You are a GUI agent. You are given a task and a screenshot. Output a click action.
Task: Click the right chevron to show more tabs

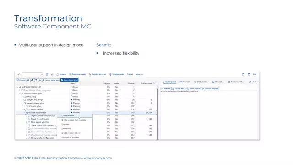(x=253, y=82)
